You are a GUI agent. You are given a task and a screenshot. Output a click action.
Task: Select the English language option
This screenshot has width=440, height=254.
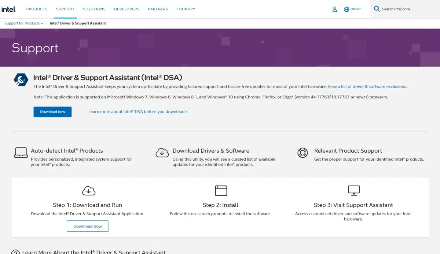(x=356, y=9)
